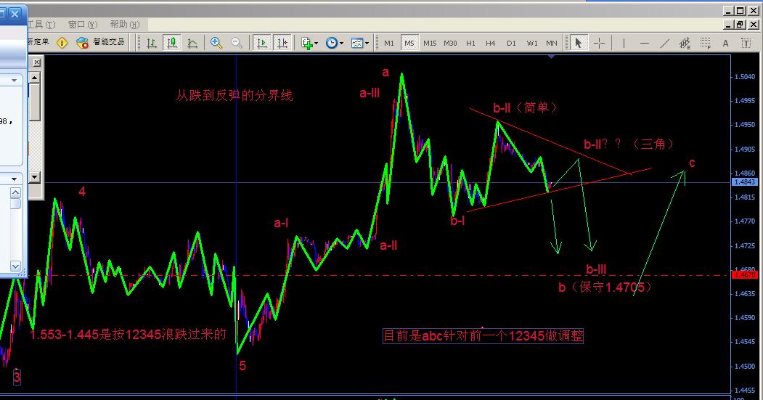Minimize the inner chart window

click(x=728, y=25)
